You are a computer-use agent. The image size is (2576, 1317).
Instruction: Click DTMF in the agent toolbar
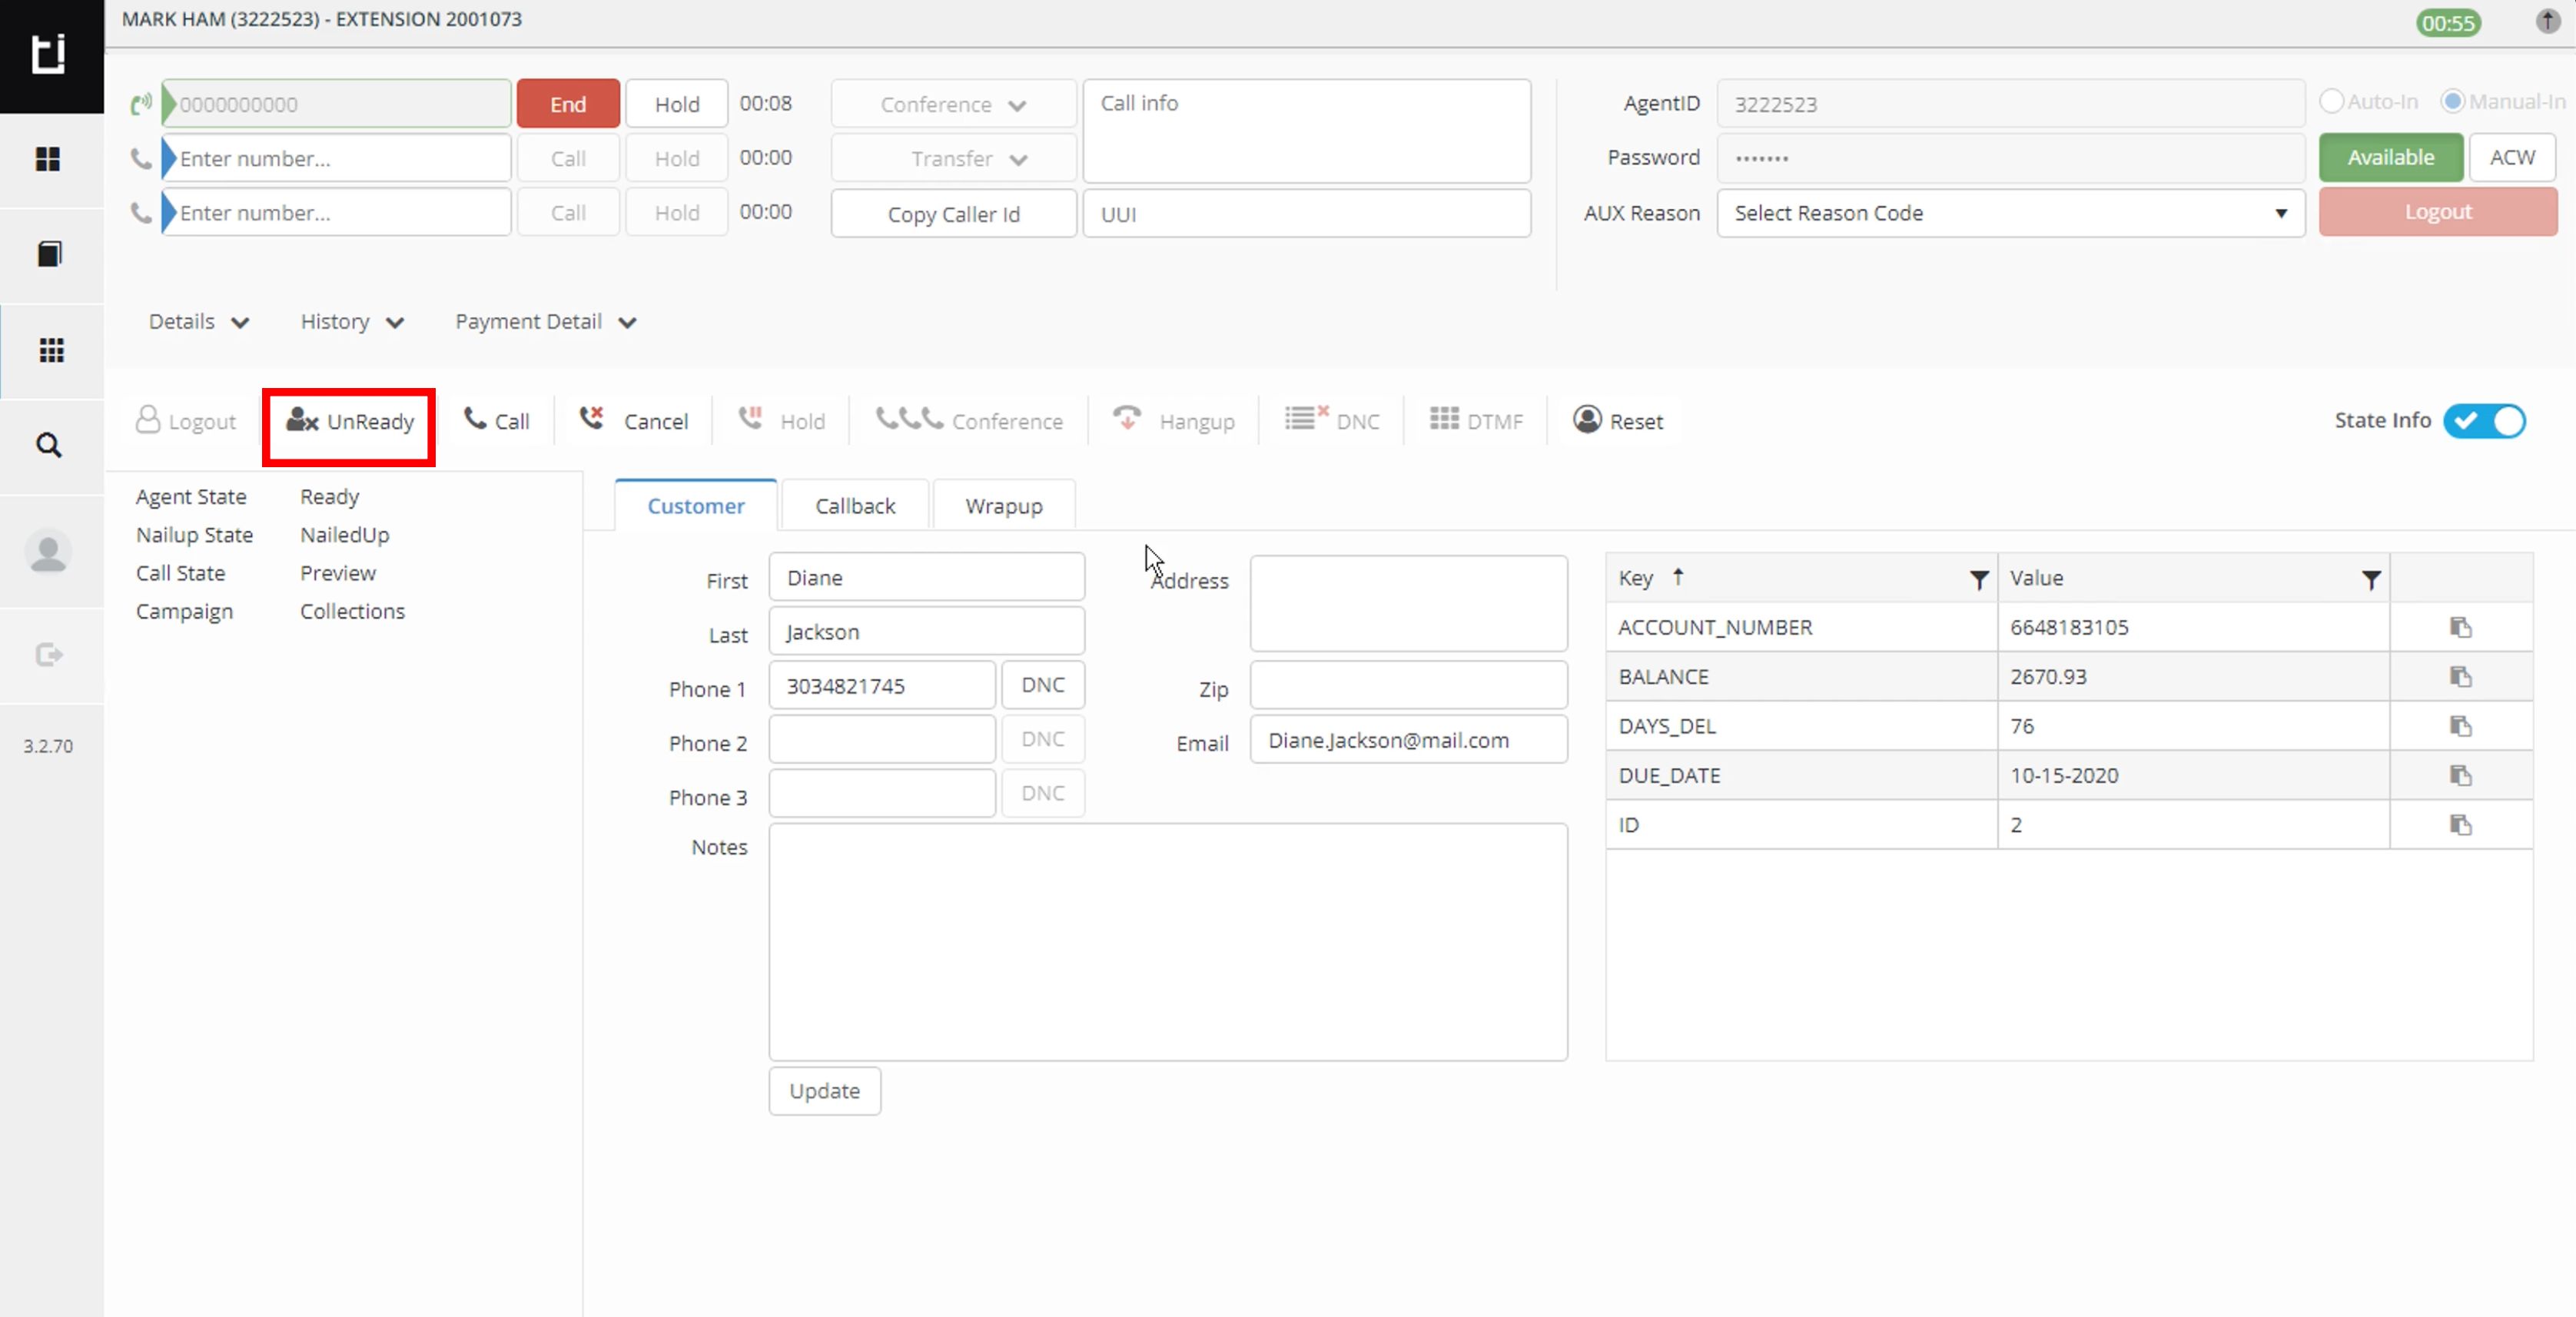point(1476,421)
